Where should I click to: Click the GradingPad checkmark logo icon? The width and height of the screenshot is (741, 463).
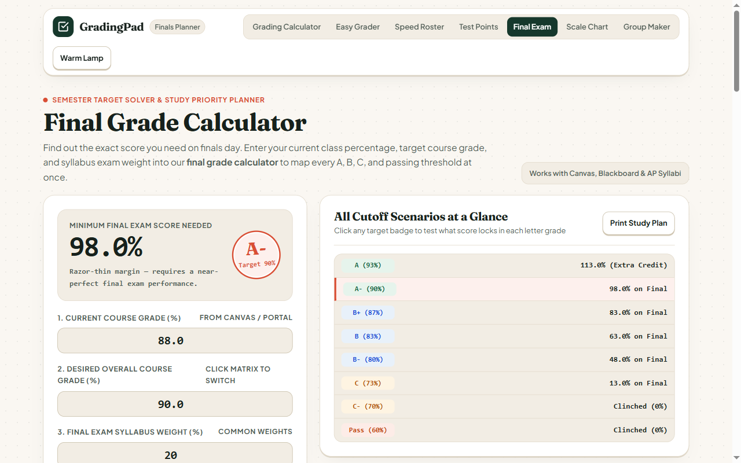pos(63,27)
